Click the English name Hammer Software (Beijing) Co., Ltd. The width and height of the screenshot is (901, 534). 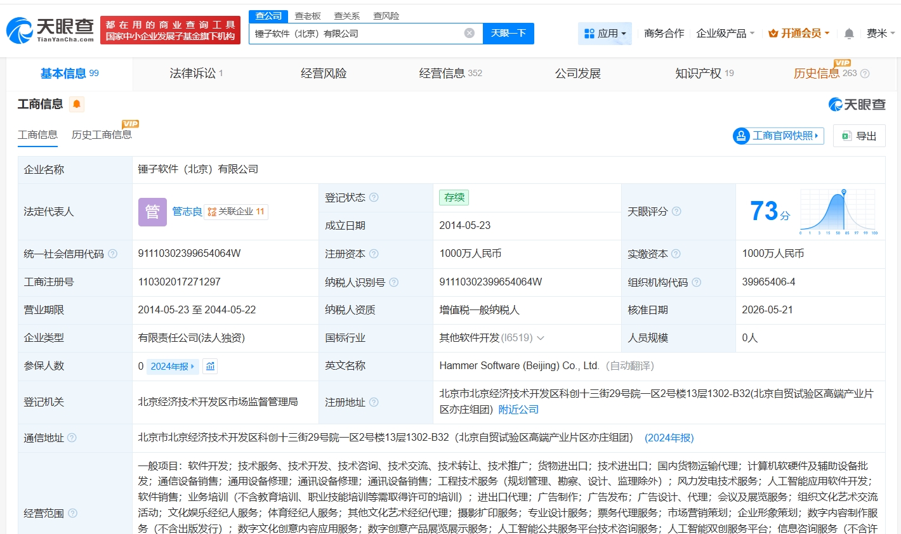[x=519, y=365]
